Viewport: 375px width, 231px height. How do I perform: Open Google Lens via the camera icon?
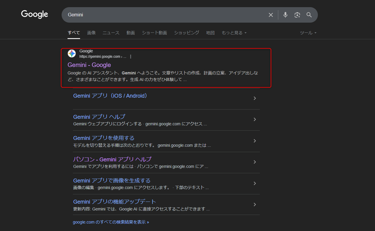297,15
